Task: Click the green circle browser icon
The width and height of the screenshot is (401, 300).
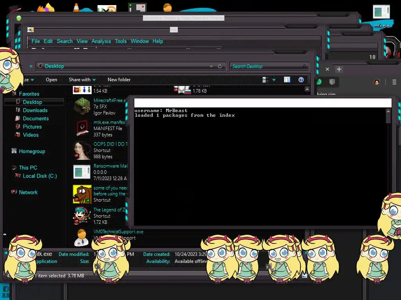Action: pos(319,82)
